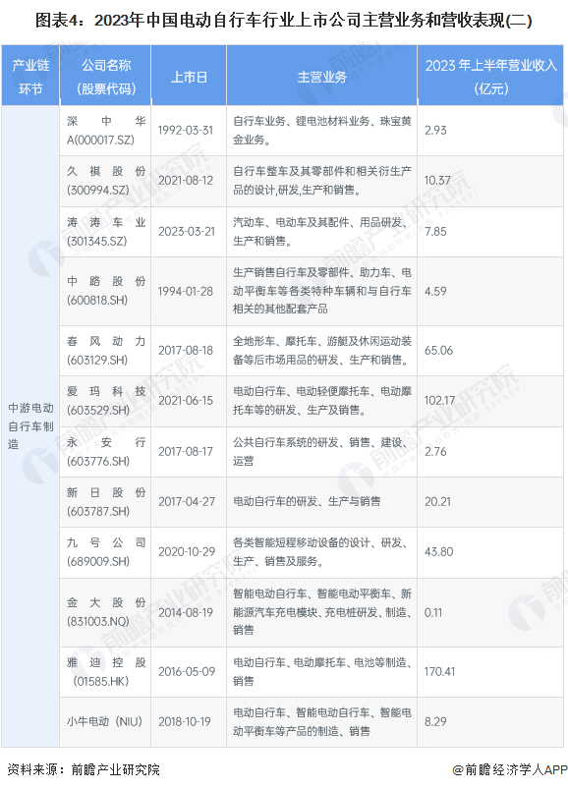
Task: Select the 小牛电动(NIU) company cell
Action: tap(105, 722)
